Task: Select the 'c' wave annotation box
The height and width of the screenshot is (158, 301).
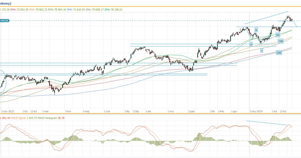Action: 262,51
